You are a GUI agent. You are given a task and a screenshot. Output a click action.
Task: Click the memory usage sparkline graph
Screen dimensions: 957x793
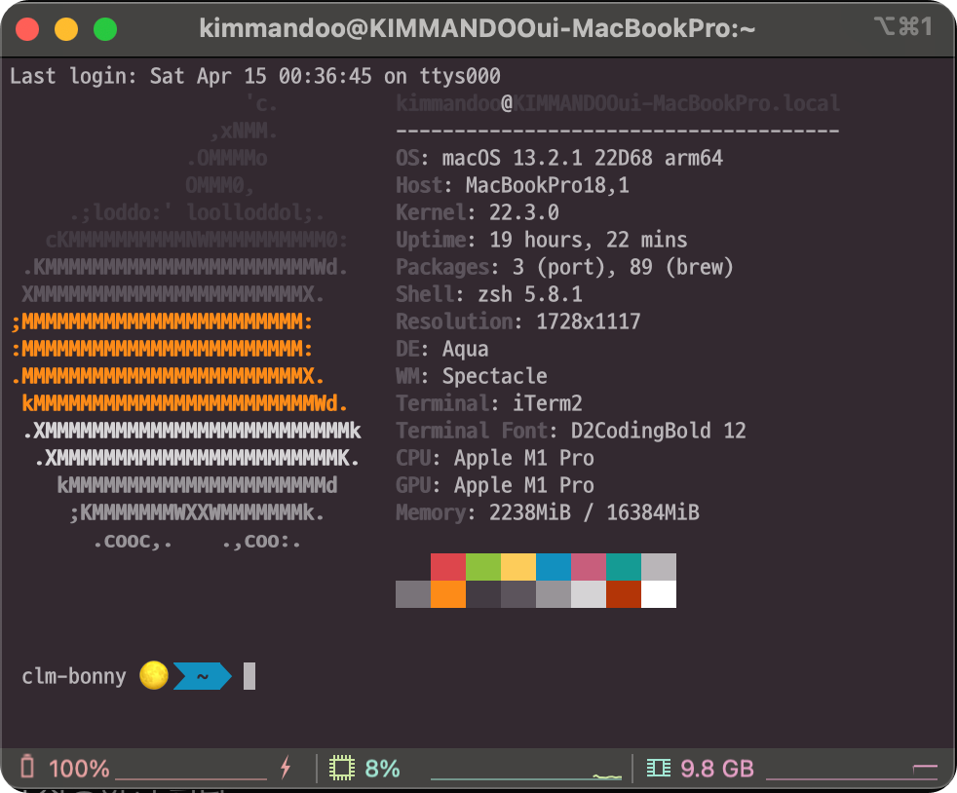(x=852, y=772)
